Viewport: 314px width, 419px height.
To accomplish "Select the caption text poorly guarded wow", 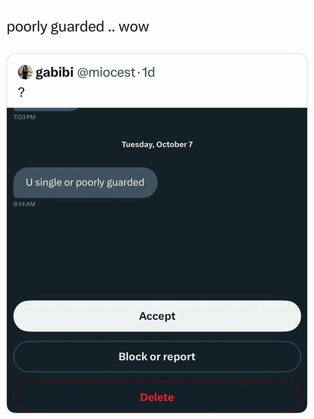I will [78, 26].
